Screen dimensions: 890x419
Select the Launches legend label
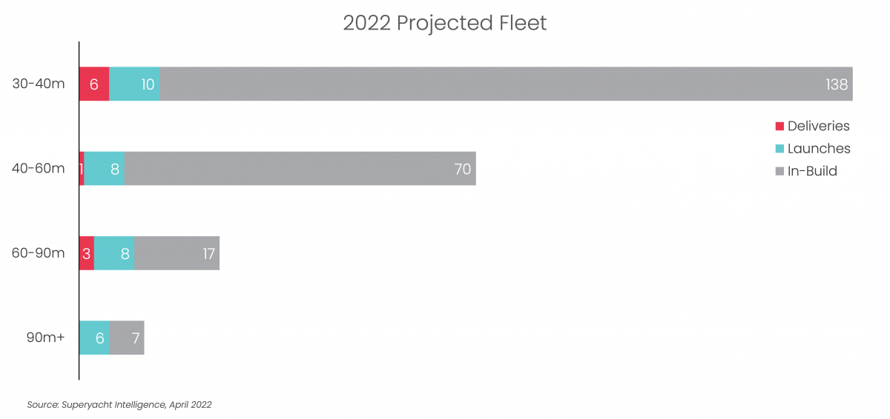tap(819, 149)
